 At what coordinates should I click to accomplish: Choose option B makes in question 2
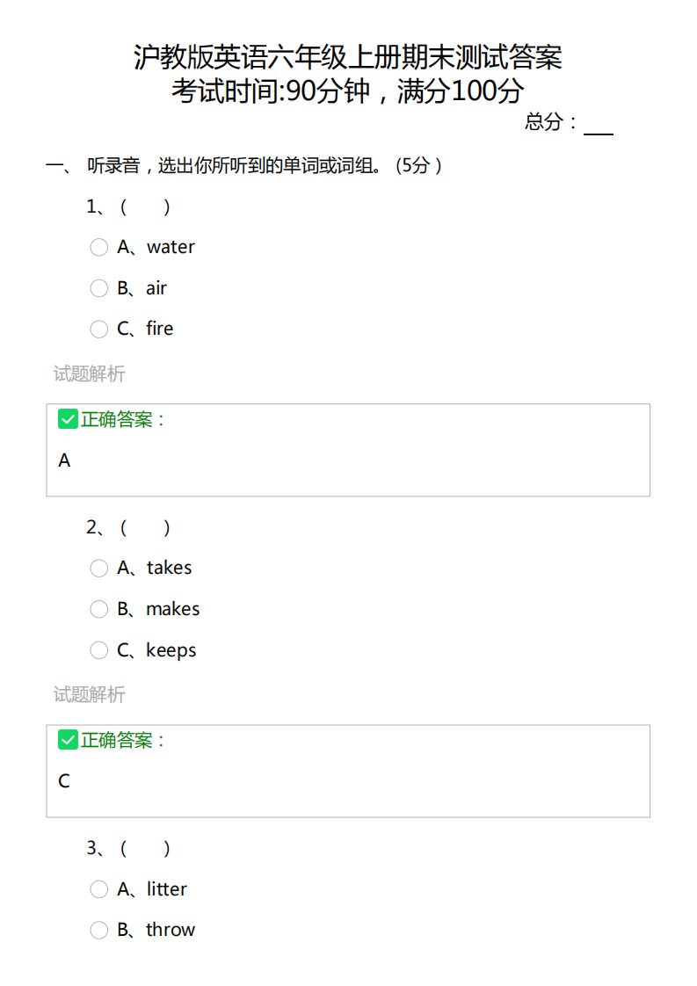98,609
